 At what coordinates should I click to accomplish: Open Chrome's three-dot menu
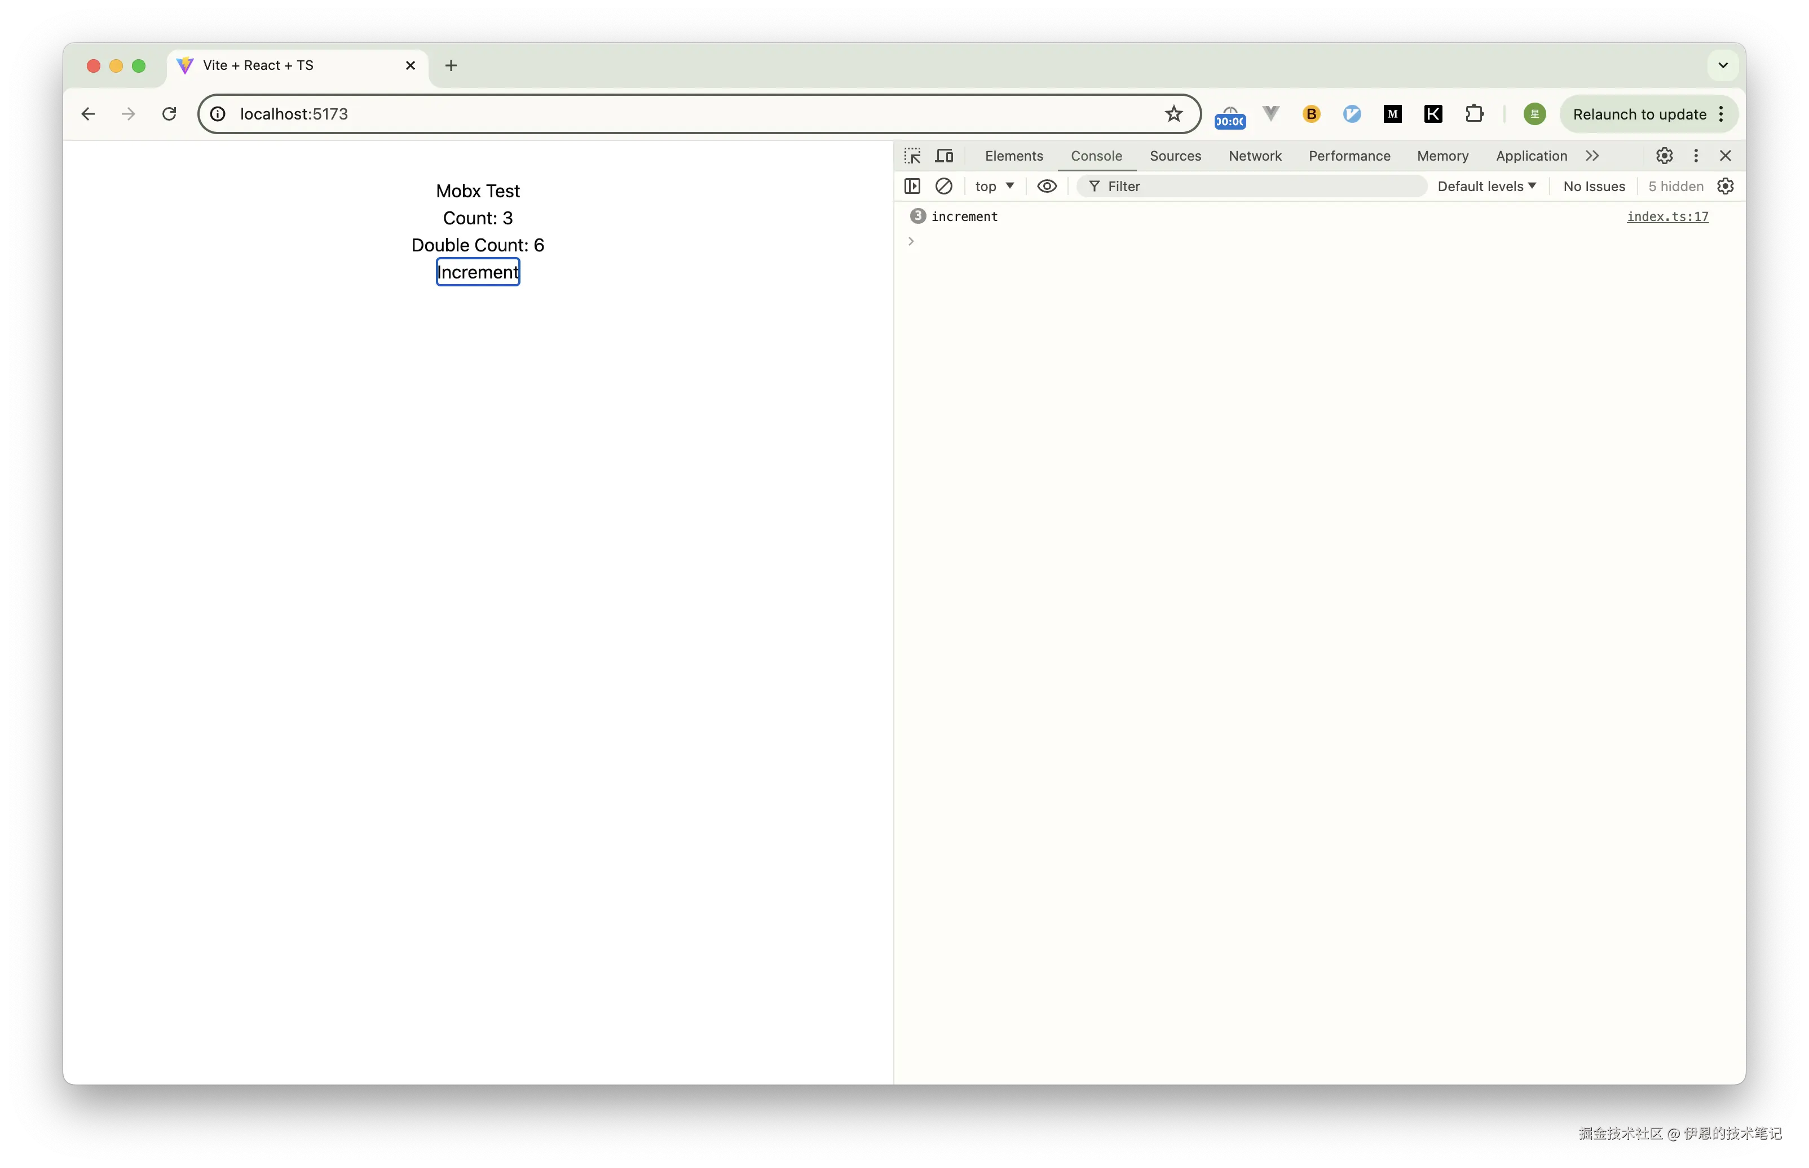click(x=1721, y=114)
